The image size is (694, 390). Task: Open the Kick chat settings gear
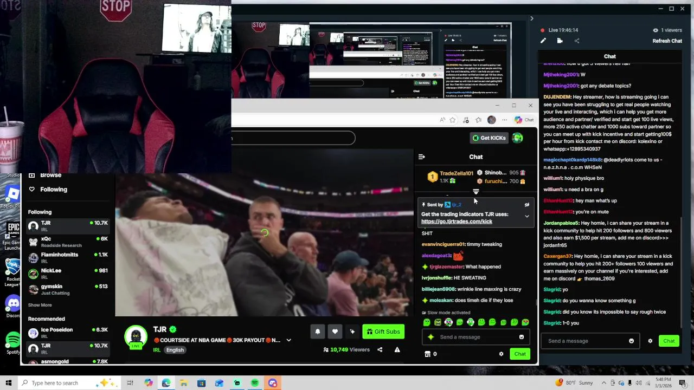501,354
